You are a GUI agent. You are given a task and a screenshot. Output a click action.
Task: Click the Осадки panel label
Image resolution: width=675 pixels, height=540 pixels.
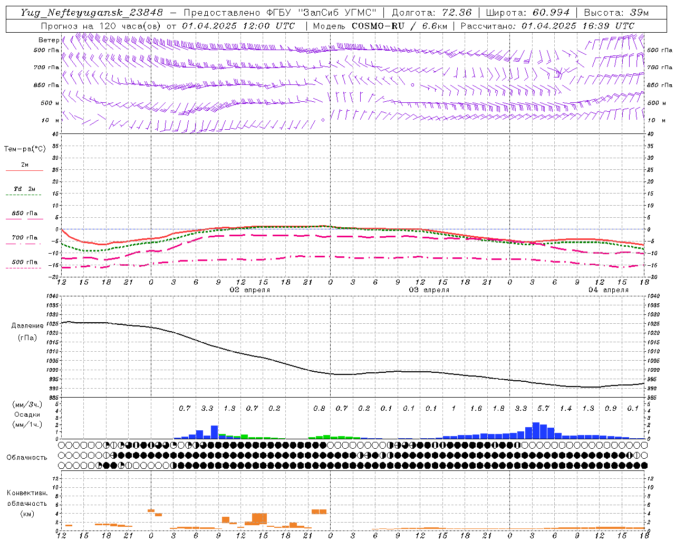click(x=27, y=414)
